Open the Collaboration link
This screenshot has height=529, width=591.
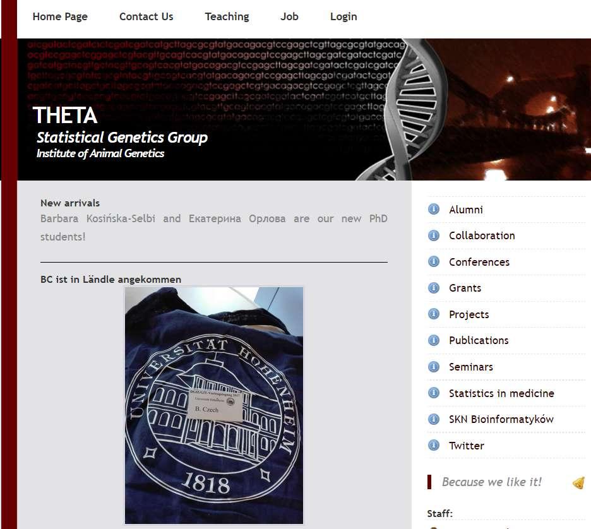(x=482, y=235)
